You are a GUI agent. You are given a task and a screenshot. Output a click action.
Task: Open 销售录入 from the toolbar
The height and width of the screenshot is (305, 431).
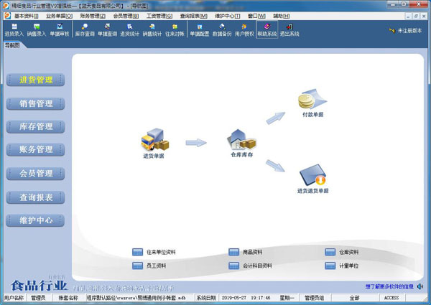36,29
